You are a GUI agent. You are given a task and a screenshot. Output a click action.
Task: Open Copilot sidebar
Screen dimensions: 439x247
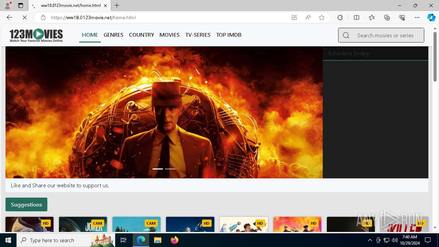tap(431, 17)
